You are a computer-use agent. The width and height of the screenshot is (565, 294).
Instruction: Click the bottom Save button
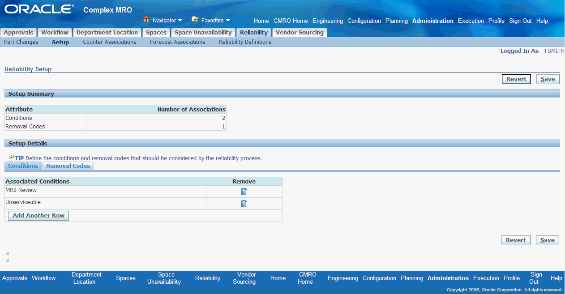point(548,240)
